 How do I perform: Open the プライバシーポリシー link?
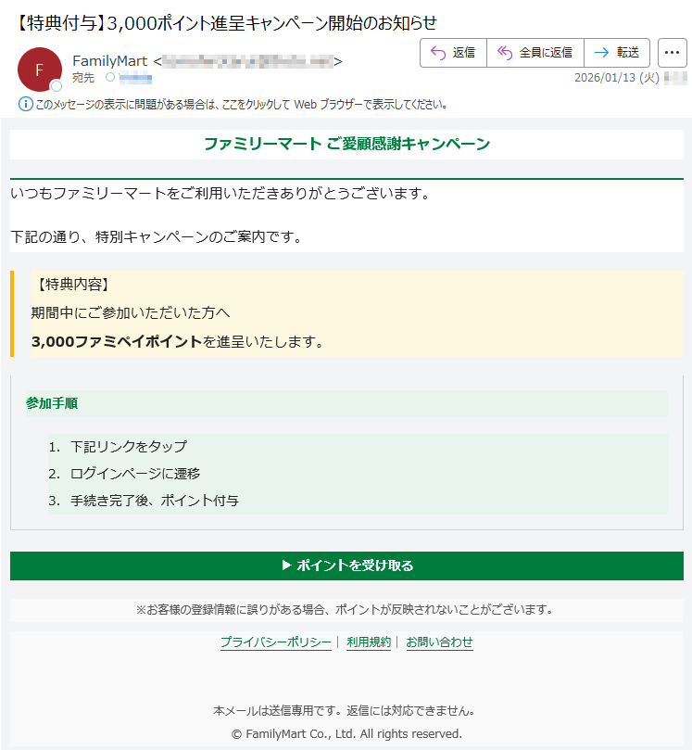pyautogui.click(x=275, y=642)
